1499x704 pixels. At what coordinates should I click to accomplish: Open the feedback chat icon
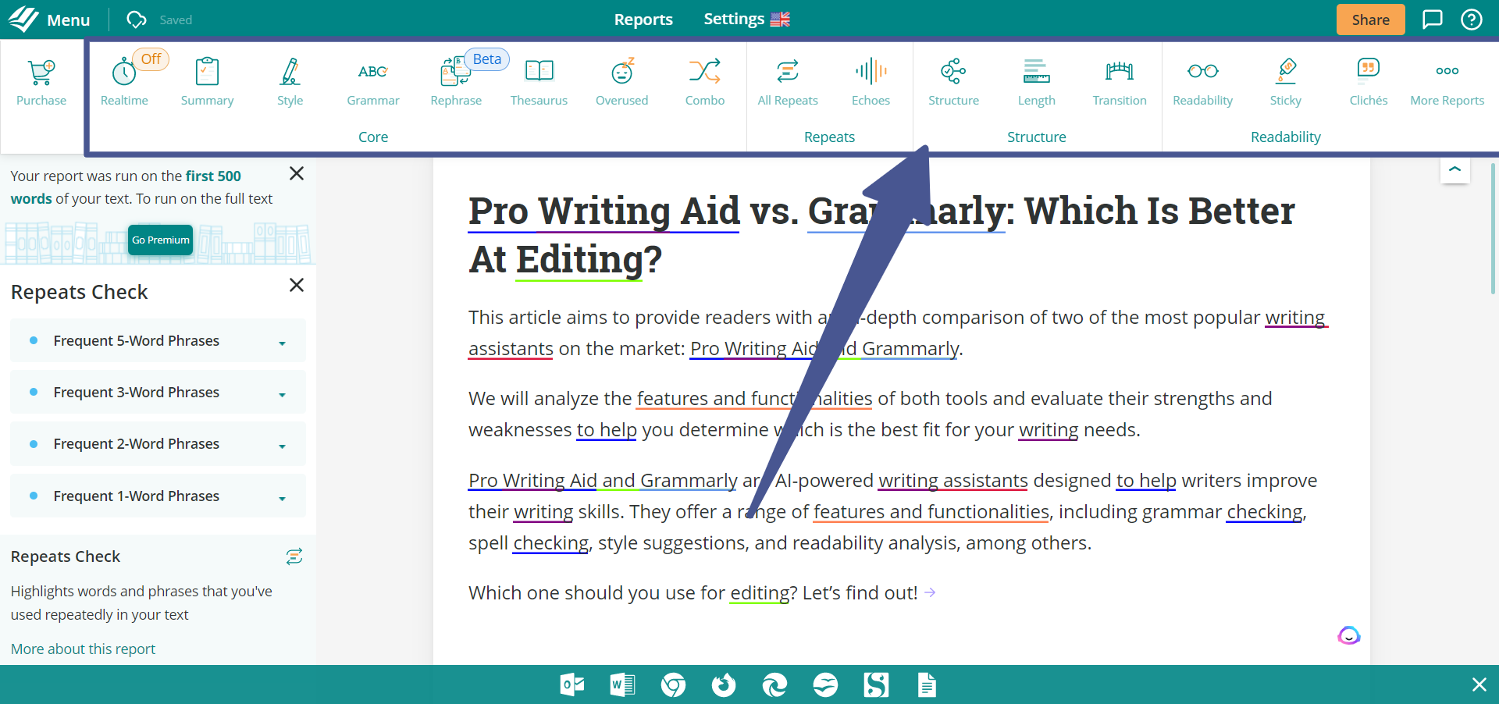click(1432, 20)
